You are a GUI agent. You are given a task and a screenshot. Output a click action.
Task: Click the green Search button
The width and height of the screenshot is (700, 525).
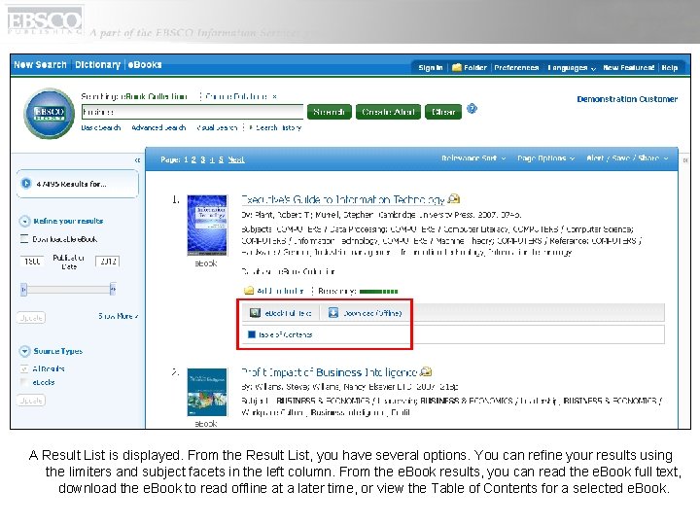pos(329,112)
